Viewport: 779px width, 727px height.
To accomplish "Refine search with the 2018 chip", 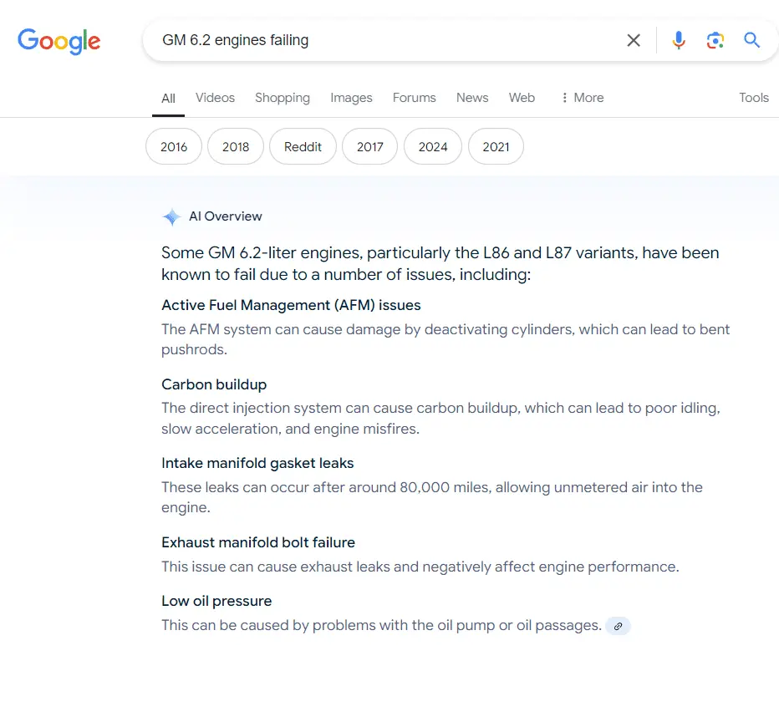I will (236, 147).
